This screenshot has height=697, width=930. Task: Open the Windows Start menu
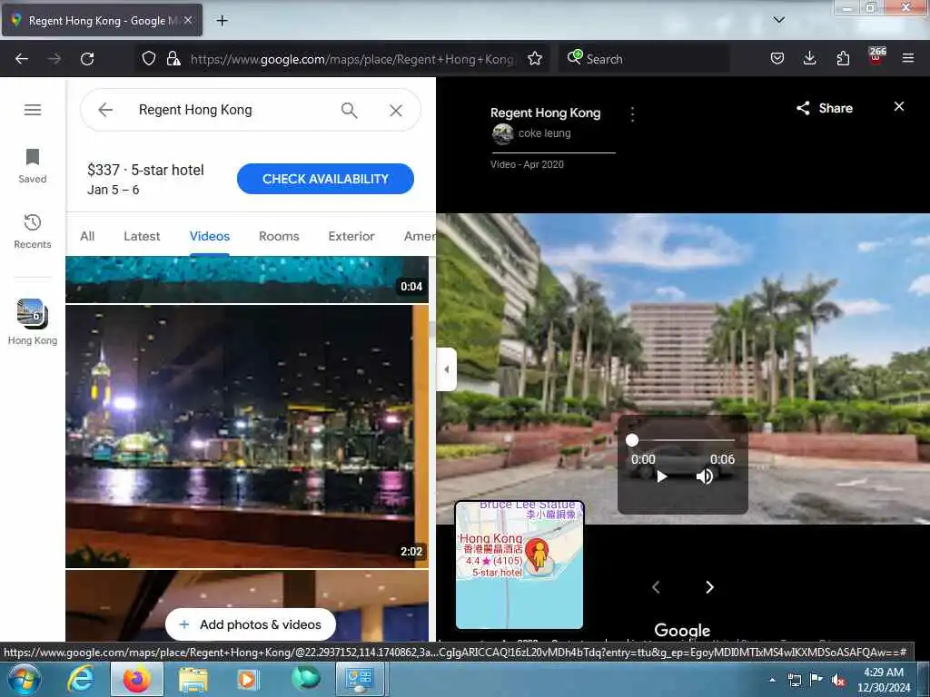point(24,679)
